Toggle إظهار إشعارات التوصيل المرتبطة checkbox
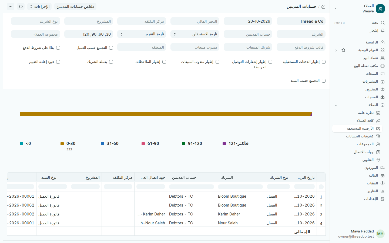Image resolution: width=389 pixels, height=243 pixels. click(x=270, y=62)
